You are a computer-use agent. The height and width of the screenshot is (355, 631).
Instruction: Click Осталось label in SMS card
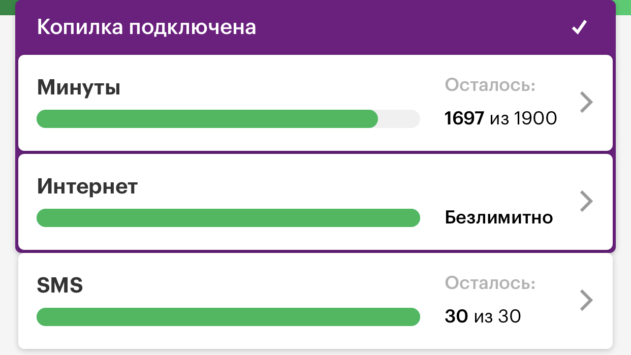490,282
